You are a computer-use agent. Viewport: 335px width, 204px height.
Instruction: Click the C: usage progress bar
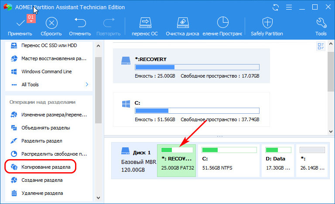tap(197, 111)
